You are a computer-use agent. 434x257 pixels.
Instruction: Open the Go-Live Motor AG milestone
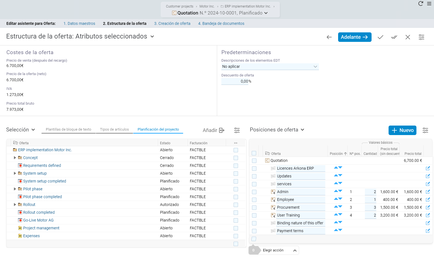[38, 220]
